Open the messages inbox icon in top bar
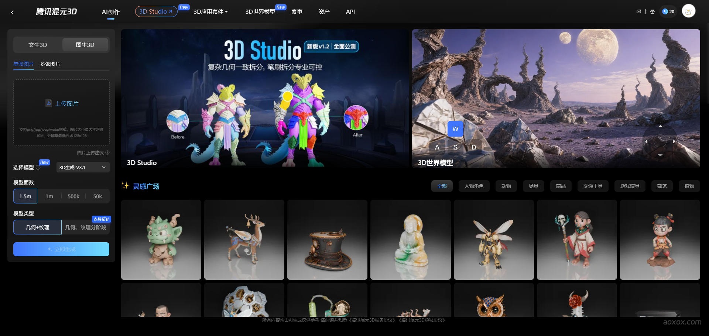The image size is (709, 336). pyautogui.click(x=638, y=11)
